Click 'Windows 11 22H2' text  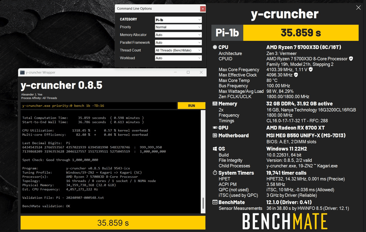pyautogui.click(x=287, y=149)
